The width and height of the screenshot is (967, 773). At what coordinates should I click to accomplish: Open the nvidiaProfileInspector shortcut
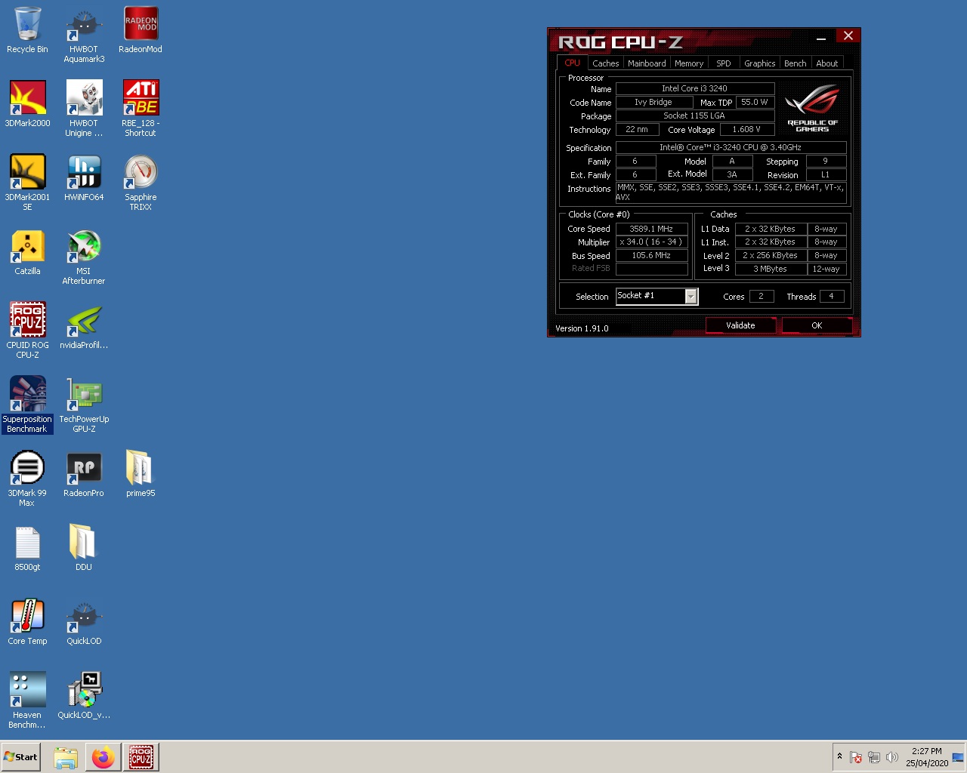pyautogui.click(x=84, y=326)
